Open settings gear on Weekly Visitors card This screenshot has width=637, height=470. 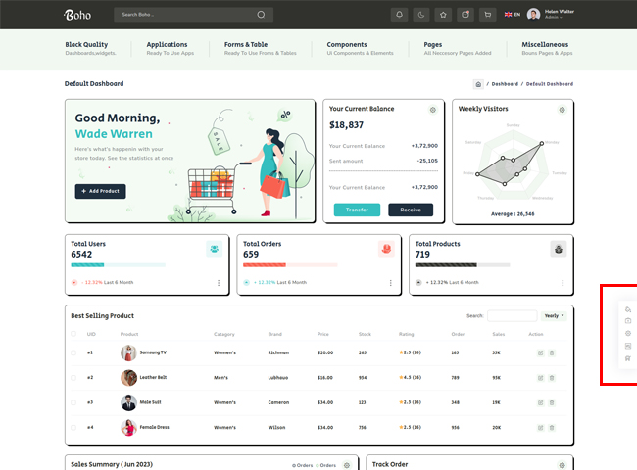click(x=562, y=110)
